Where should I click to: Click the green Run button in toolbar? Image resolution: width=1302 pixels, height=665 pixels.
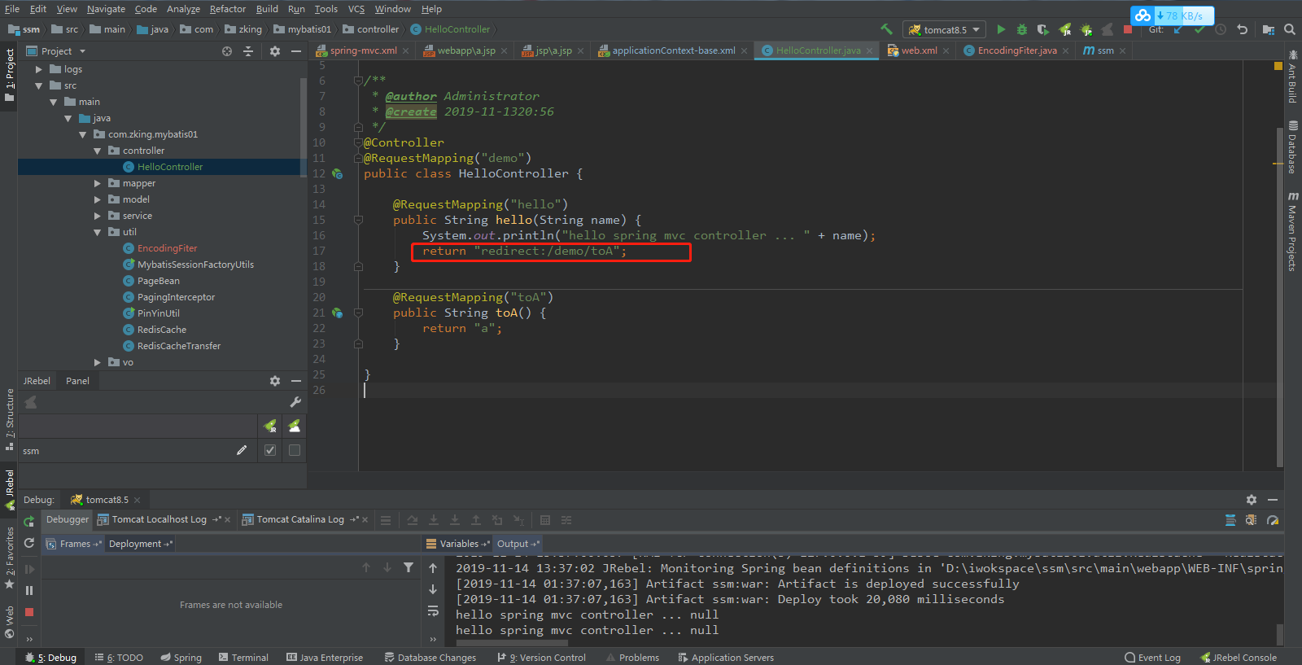click(1001, 29)
